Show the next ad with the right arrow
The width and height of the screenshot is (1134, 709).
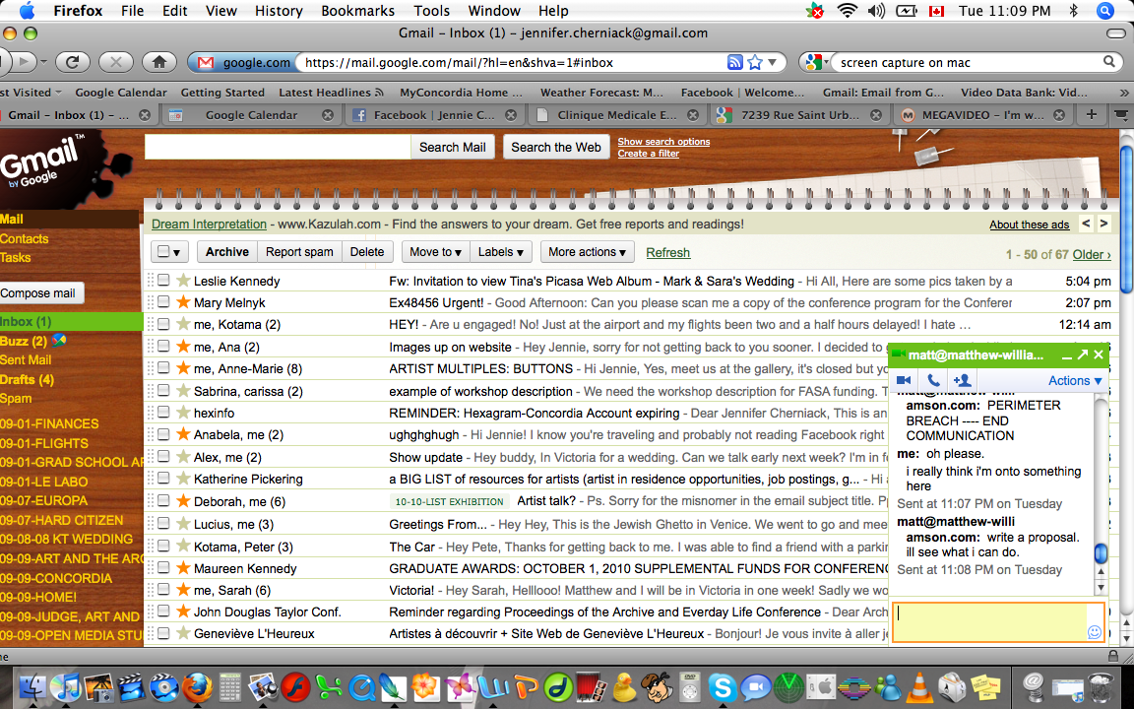click(1103, 224)
